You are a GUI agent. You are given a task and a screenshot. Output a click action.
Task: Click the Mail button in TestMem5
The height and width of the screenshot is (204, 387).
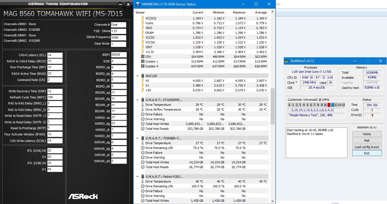(x=367, y=141)
